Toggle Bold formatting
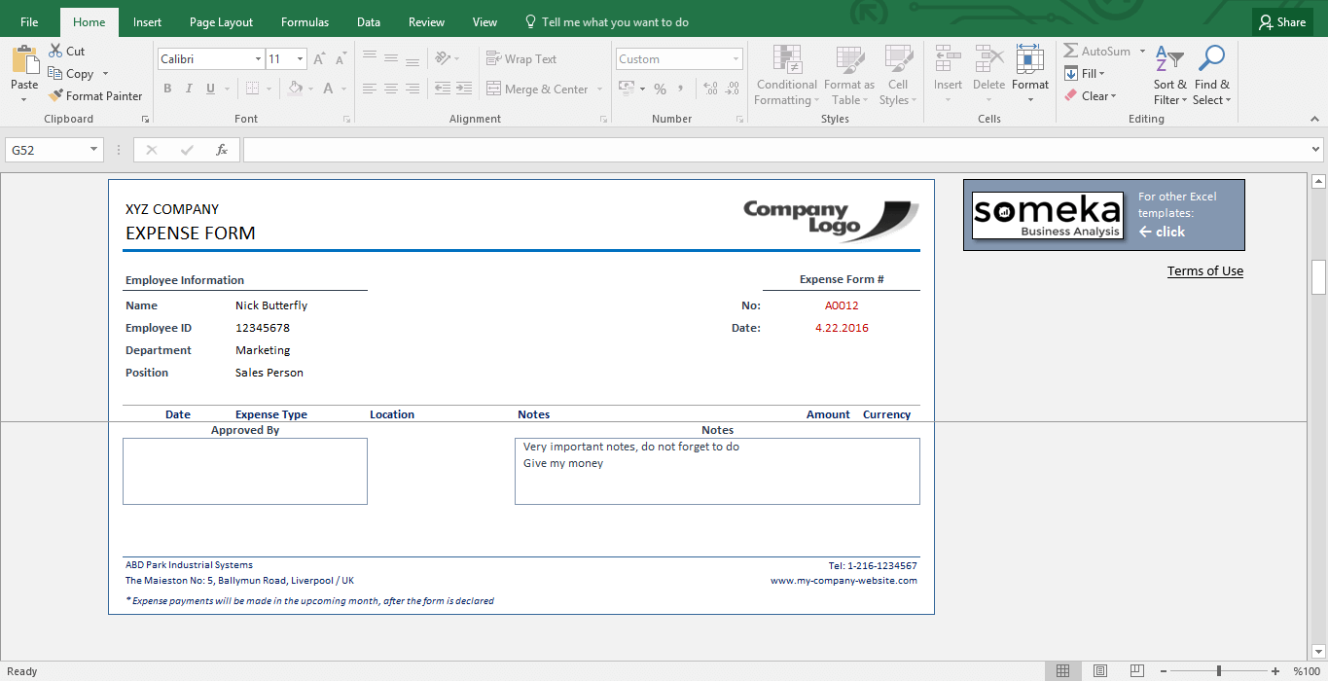 click(x=167, y=89)
